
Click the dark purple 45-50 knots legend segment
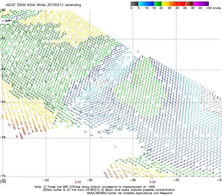coord(205,4)
